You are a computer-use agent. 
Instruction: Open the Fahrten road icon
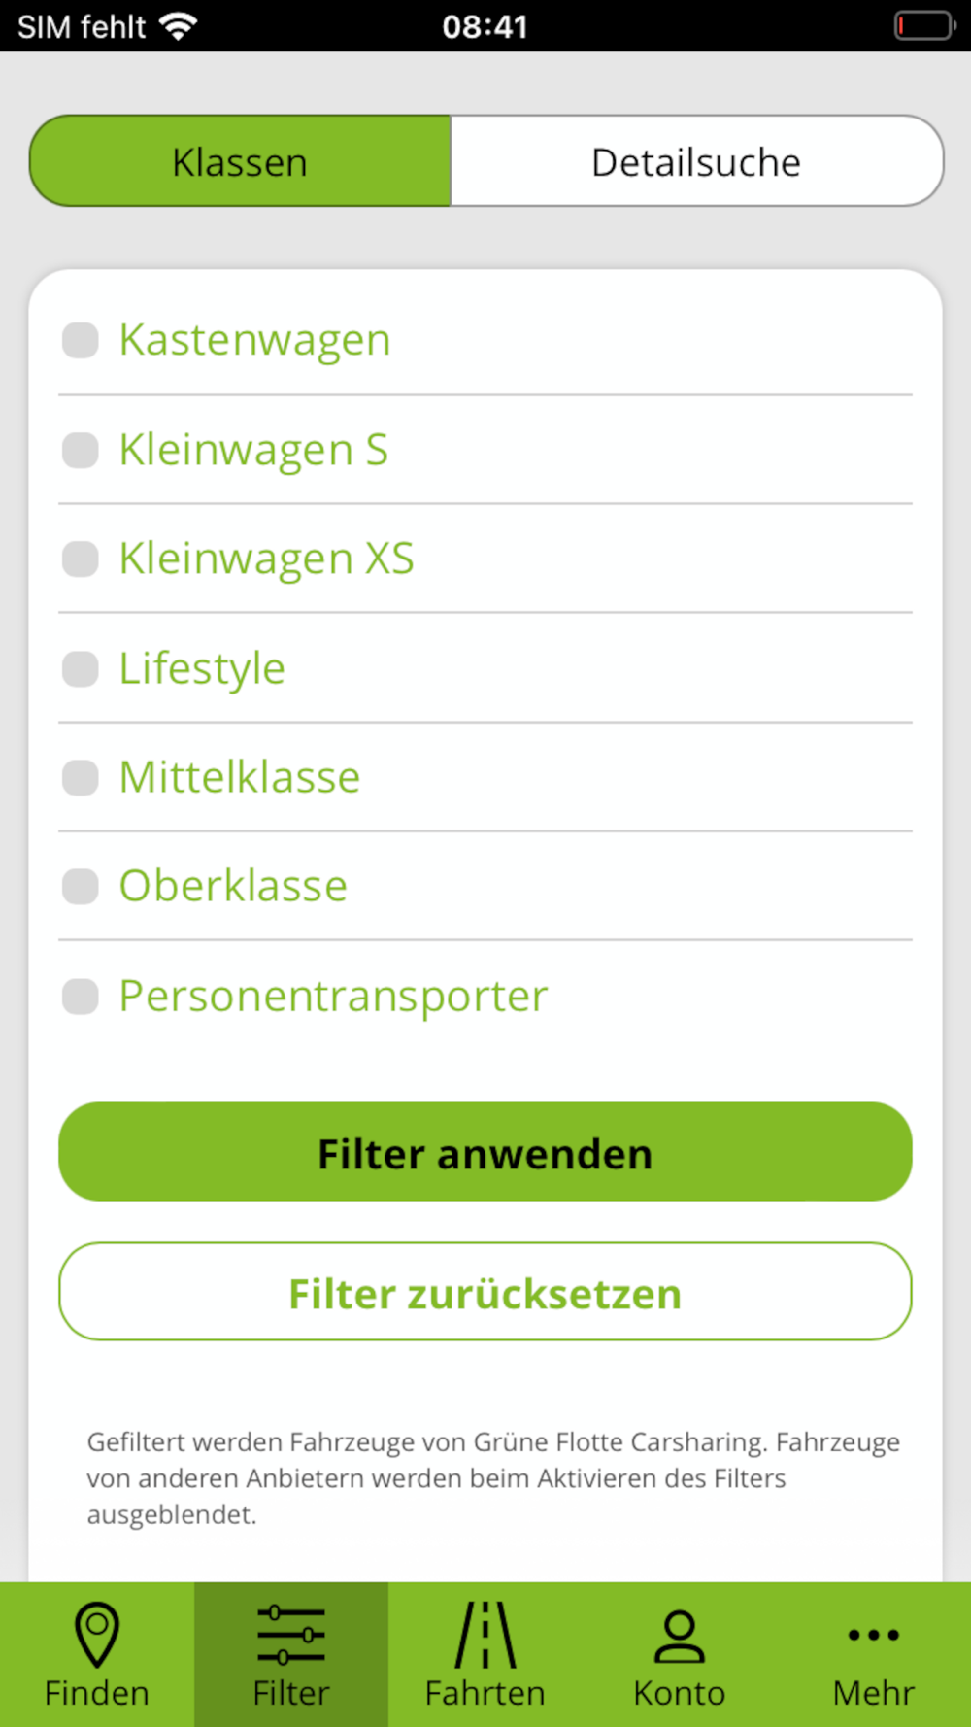[x=485, y=1636]
